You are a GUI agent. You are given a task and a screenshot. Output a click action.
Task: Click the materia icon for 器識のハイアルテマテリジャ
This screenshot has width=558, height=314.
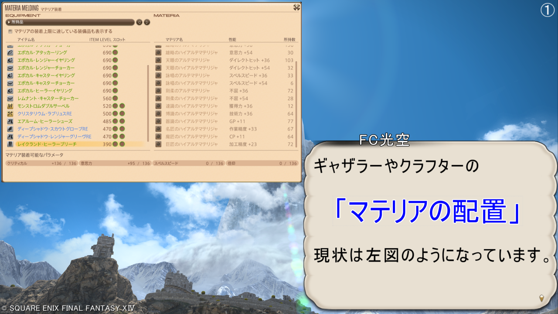pyautogui.click(x=159, y=121)
